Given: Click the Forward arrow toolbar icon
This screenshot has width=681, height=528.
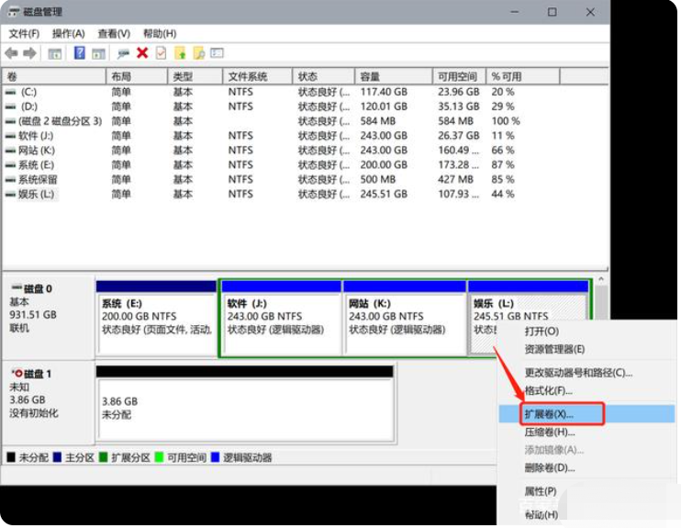Looking at the screenshot, I should [30, 53].
